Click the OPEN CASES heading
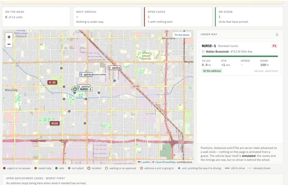The image size is (288, 185). pyautogui.click(x=156, y=12)
